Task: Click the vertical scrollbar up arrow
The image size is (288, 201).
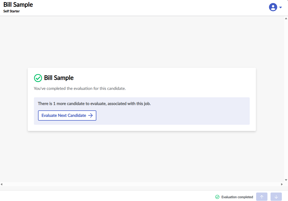Action: pyautogui.click(x=286, y=18)
